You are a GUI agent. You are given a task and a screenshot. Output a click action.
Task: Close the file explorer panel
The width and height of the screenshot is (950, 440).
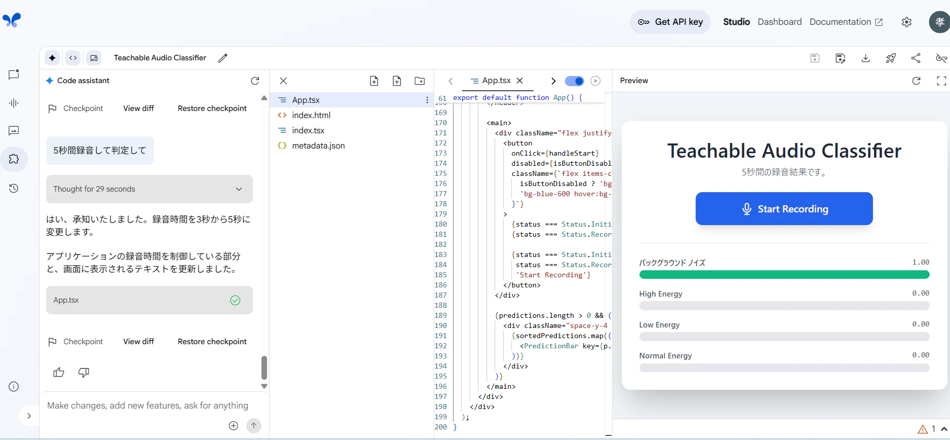pyautogui.click(x=283, y=81)
